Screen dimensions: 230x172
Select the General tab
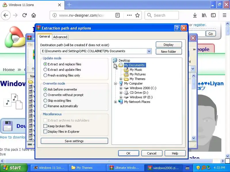(45, 36)
